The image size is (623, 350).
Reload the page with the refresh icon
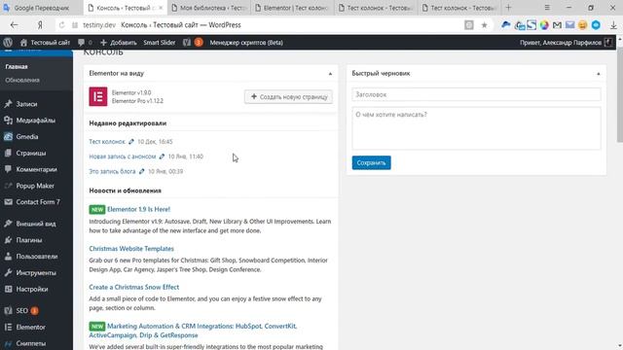click(61, 25)
